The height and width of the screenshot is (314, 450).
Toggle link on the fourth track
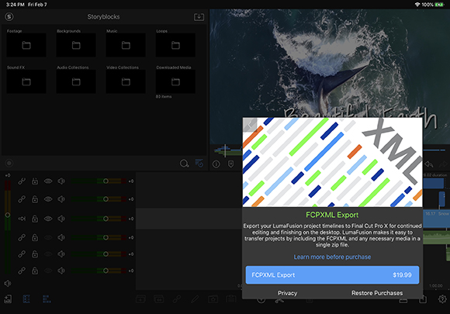(x=22, y=238)
